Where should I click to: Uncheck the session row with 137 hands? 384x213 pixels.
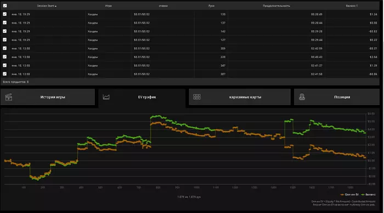[x=4, y=22]
